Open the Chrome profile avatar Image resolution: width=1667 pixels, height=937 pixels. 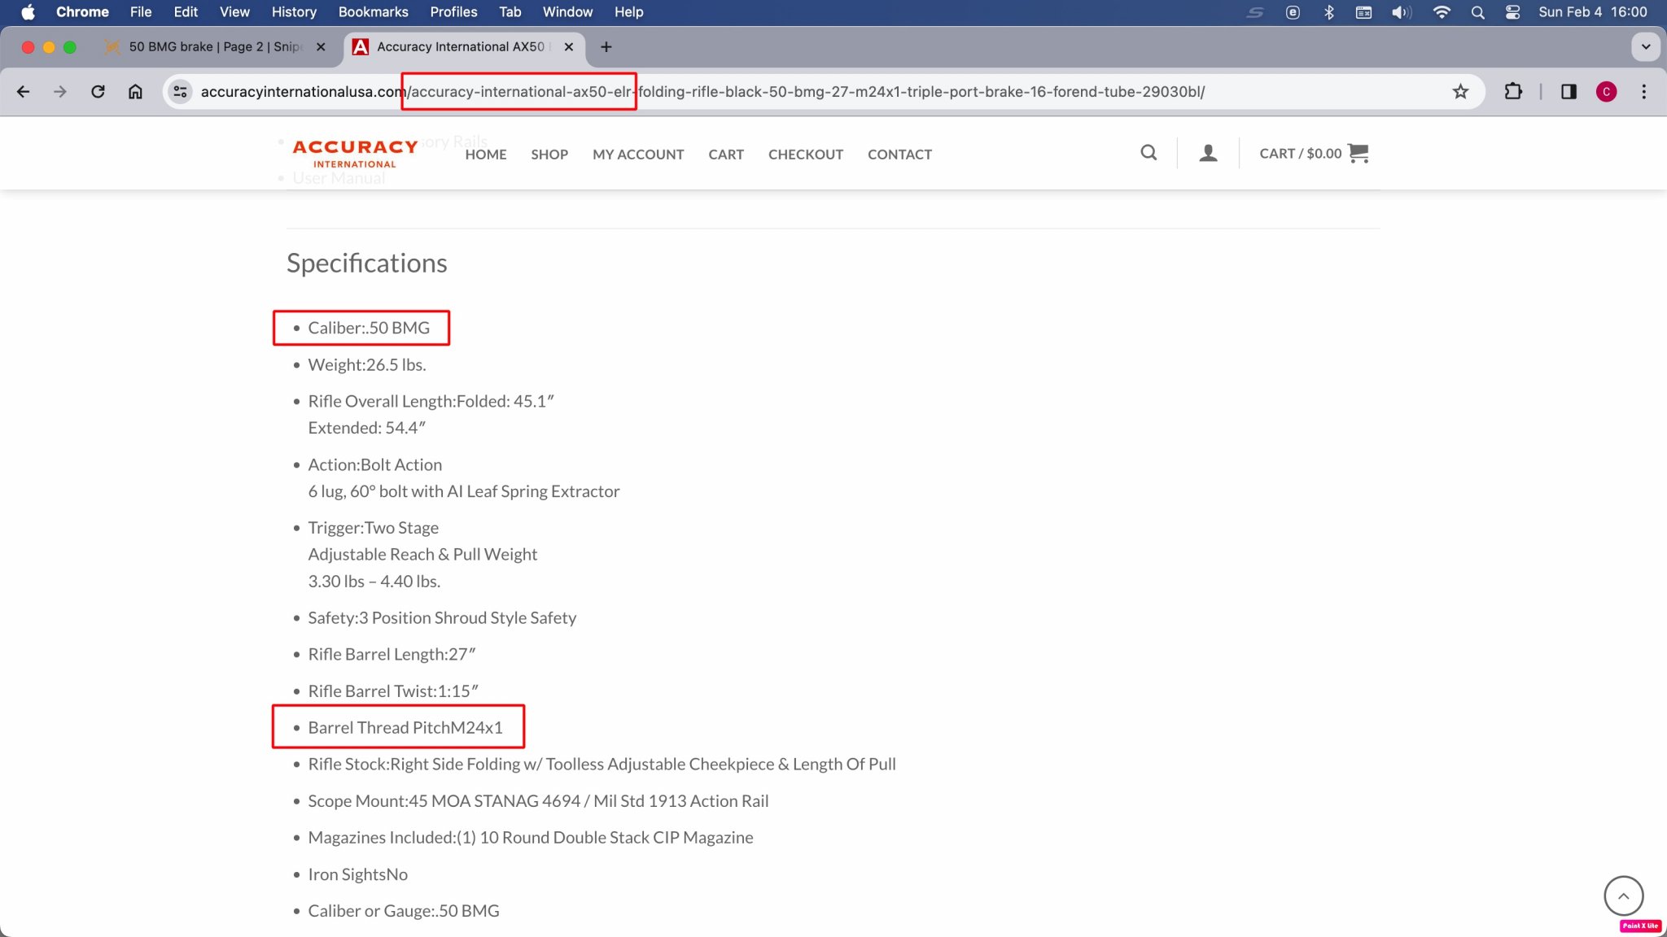click(x=1606, y=92)
